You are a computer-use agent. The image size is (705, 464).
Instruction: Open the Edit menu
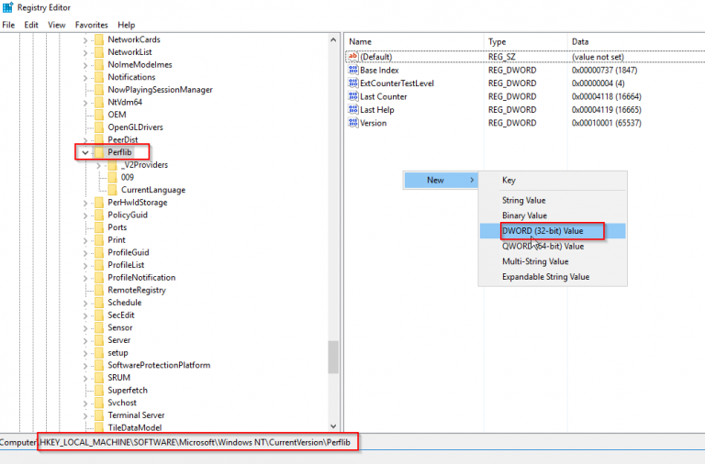31,25
